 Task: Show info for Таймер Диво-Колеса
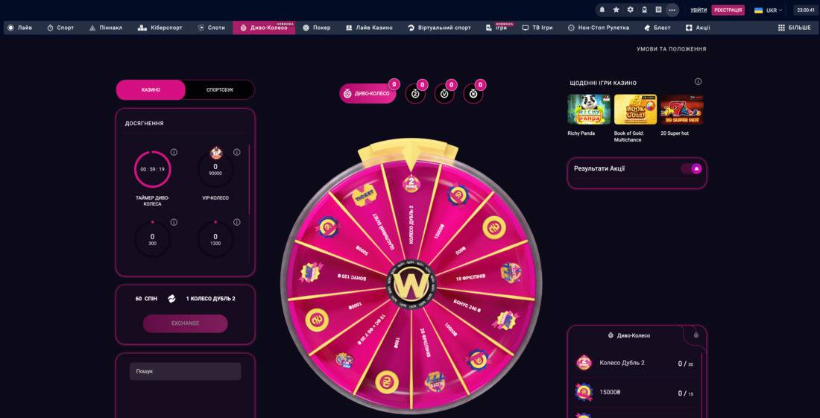coord(174,152)
